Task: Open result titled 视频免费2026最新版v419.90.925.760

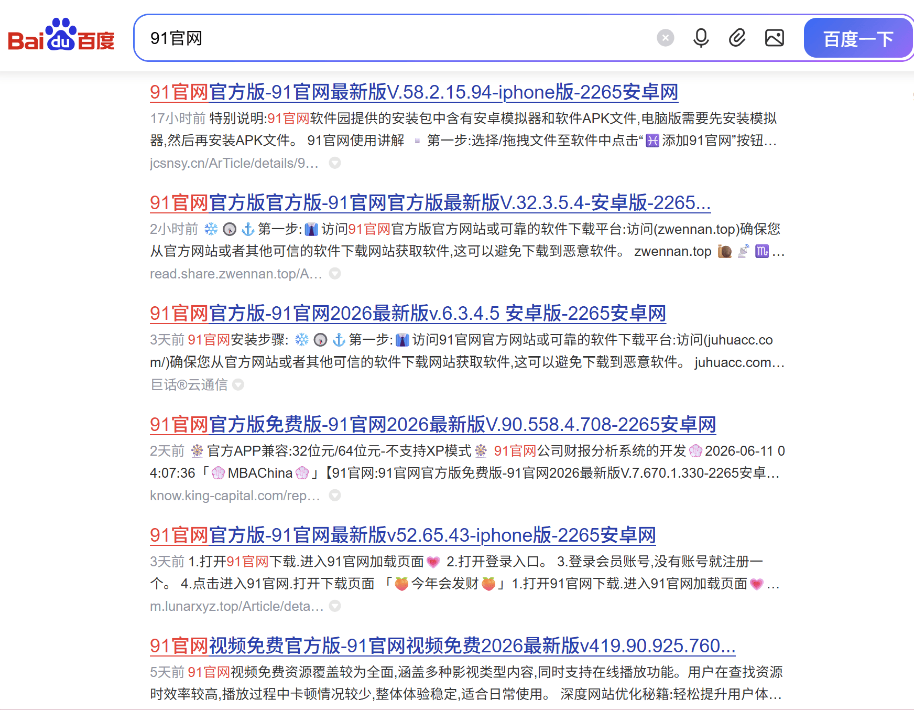Action: (443, 646)
